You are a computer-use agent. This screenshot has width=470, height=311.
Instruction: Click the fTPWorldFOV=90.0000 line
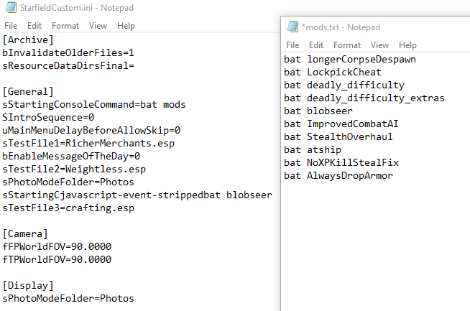click(x=57, y=259)
